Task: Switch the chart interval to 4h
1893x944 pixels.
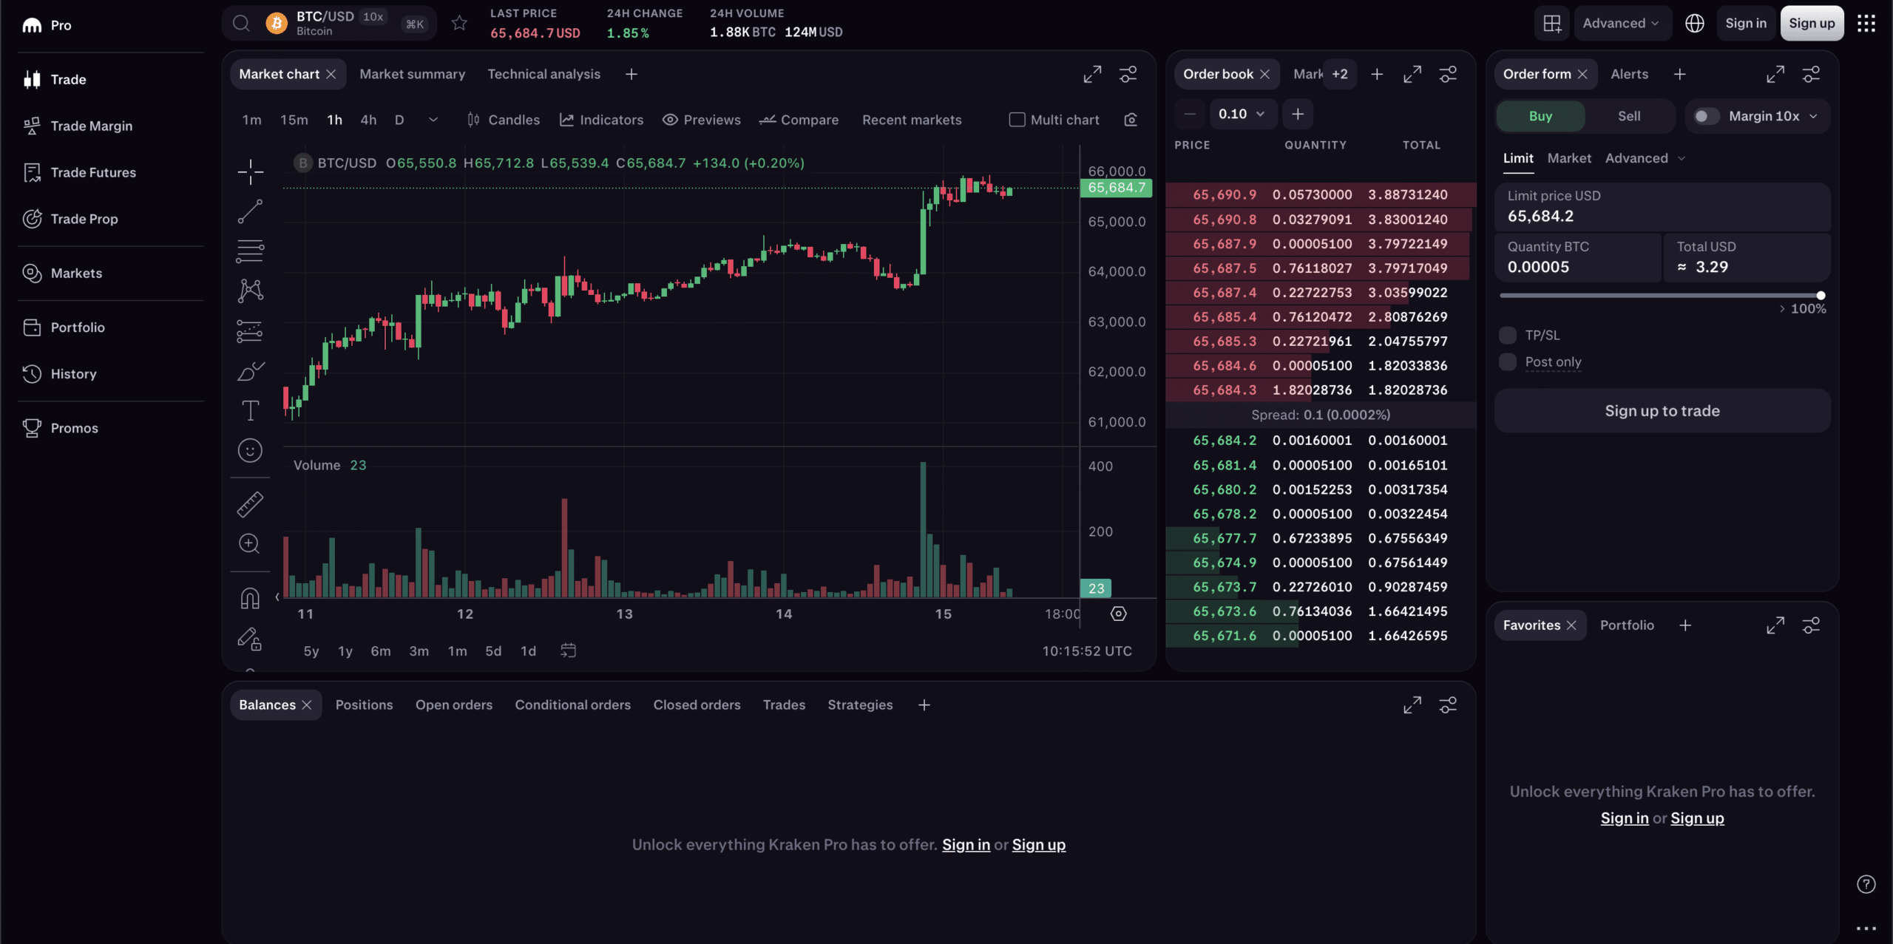Action: (x=368, y=120)
